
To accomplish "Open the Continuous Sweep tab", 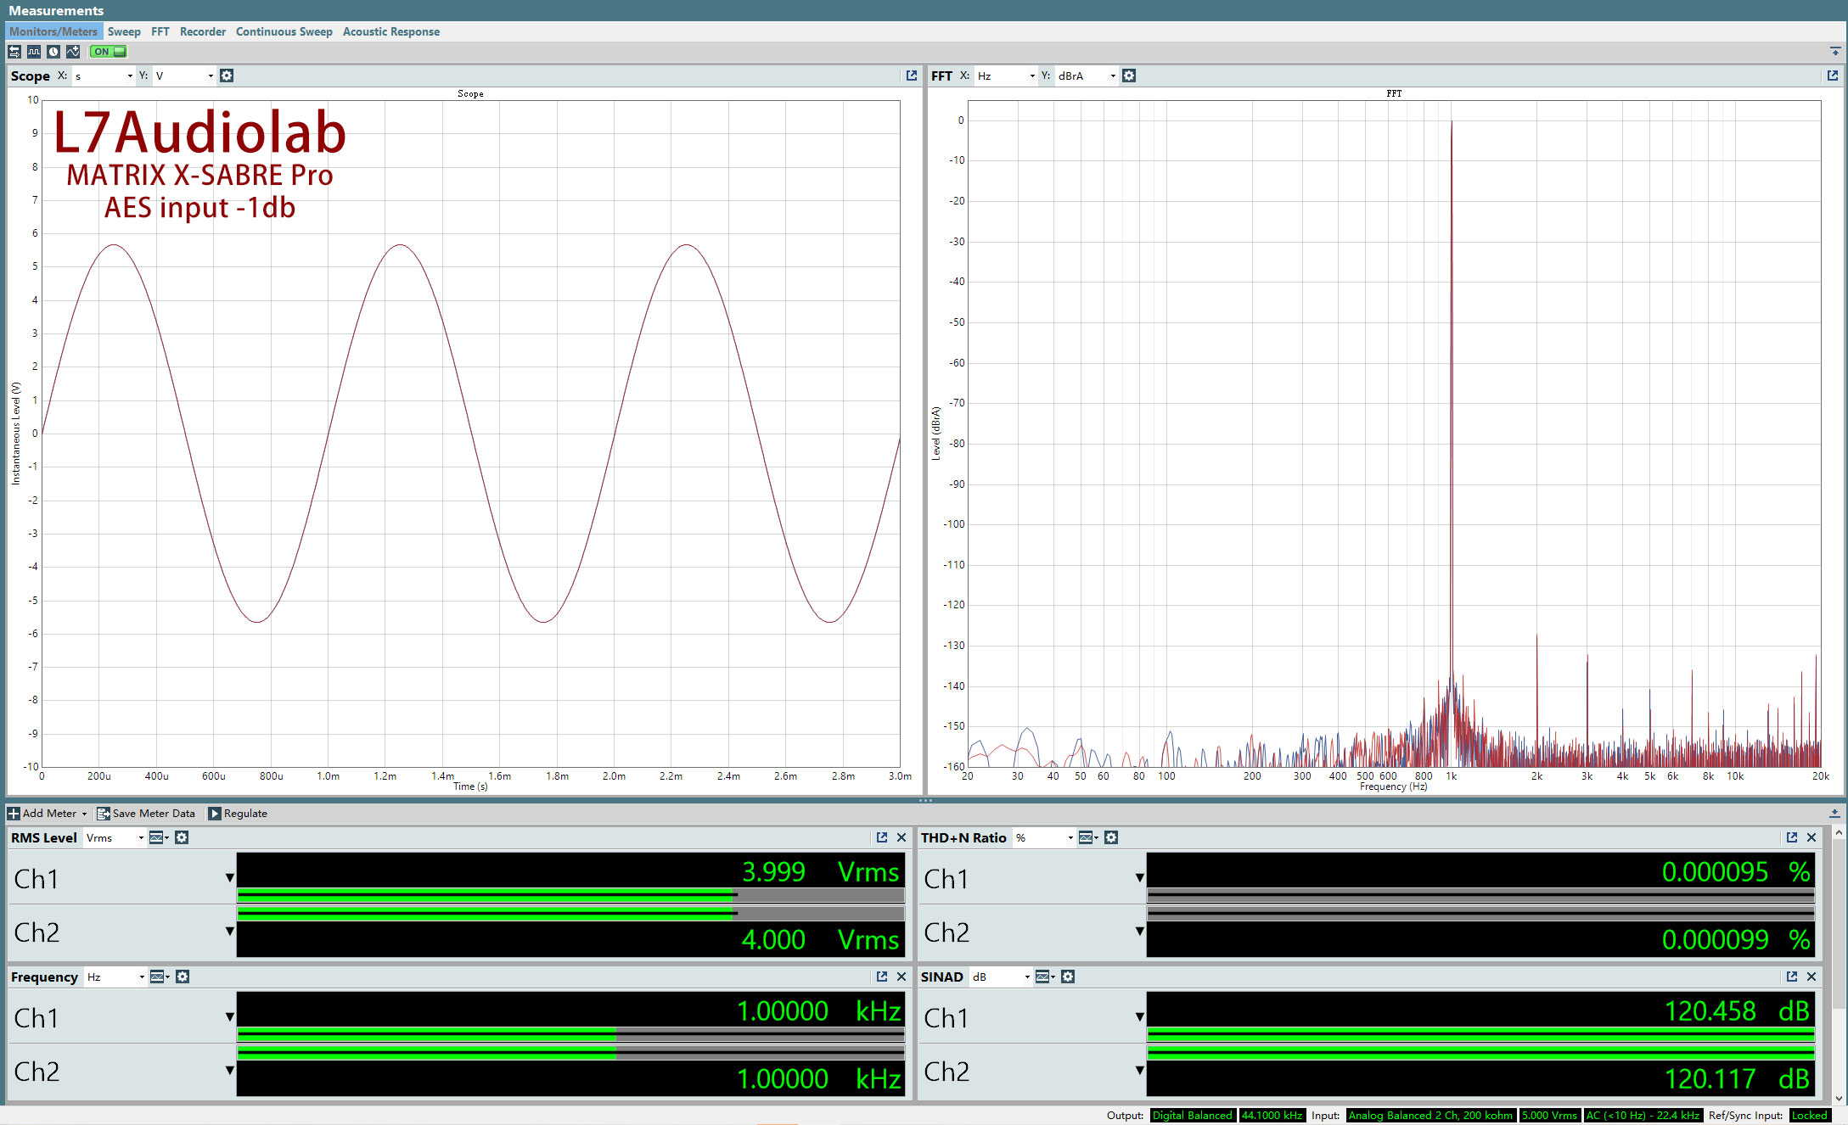I will (x=284, y=31).
